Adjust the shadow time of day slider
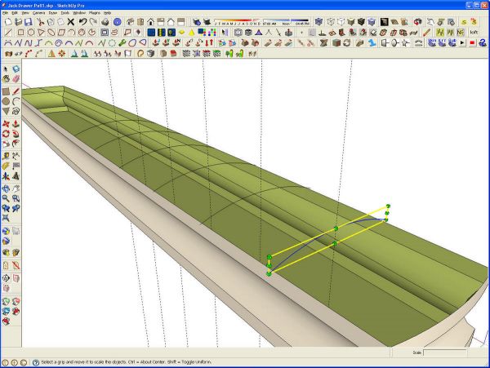This screenshot has width=490, height=368. point(286,22)
